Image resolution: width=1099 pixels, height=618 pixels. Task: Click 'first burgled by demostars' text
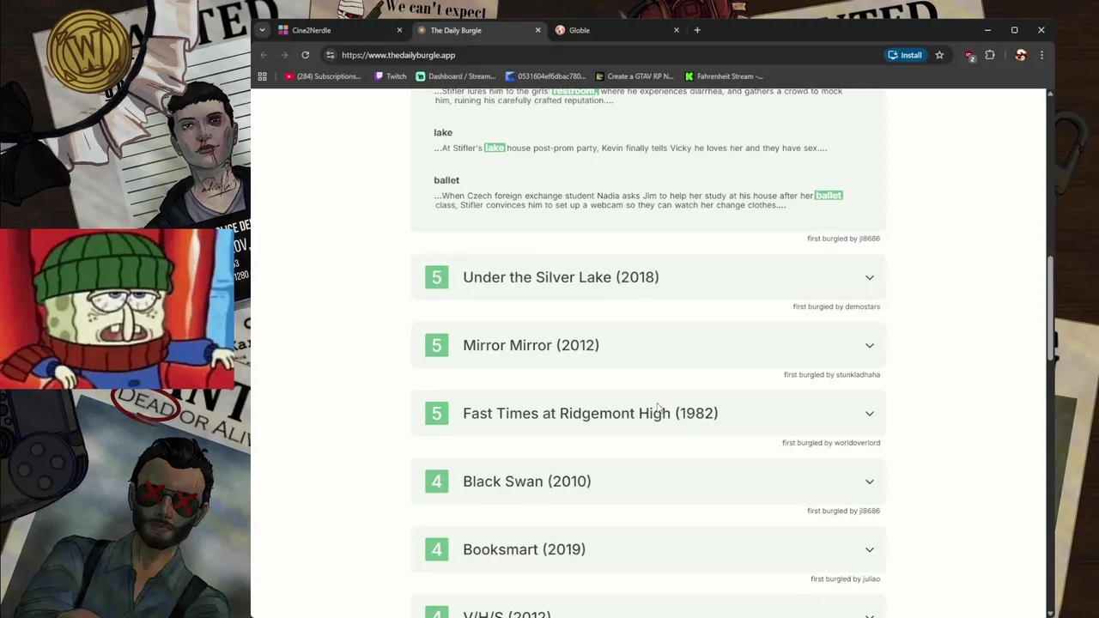point(836,306)
